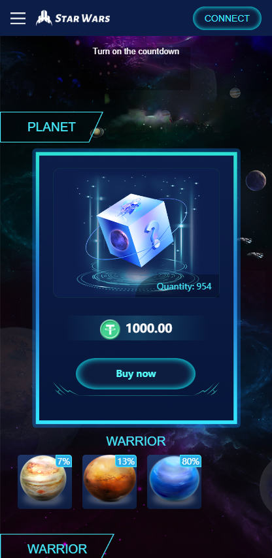Click the Star Wars logo icon

[44, 18]
